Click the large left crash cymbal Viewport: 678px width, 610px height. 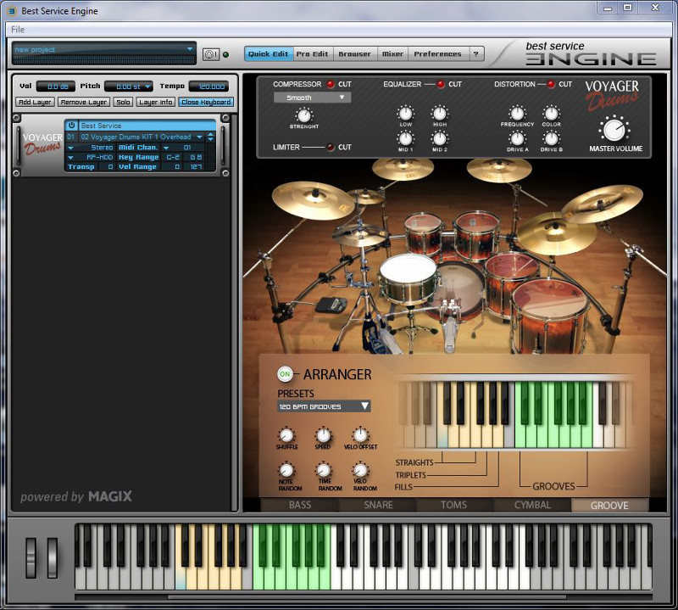[x=313, y=200]
